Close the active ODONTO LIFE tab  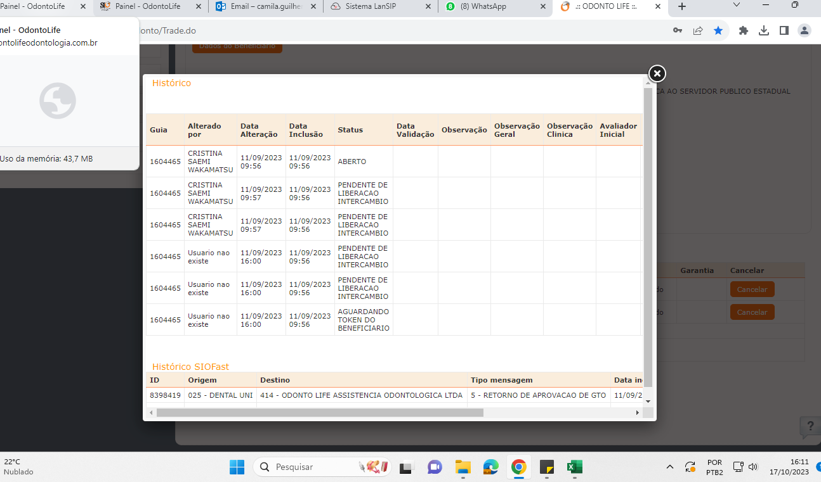point(658,6)
